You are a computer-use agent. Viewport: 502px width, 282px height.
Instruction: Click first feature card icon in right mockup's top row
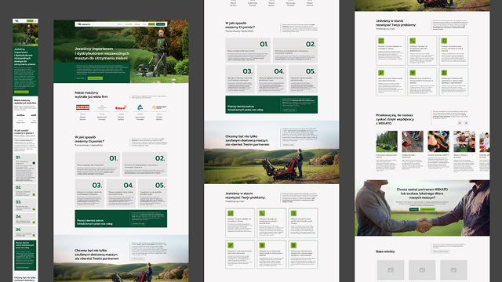coord(381,41)
